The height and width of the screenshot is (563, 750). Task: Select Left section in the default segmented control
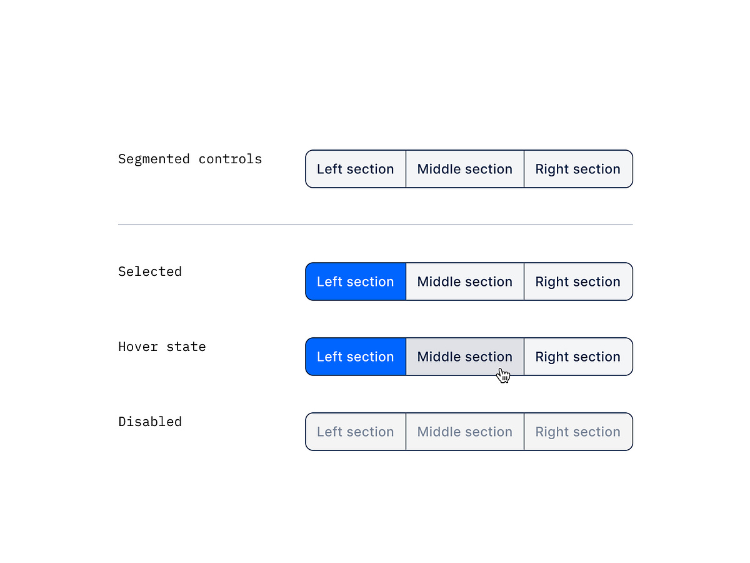coord(355,169)
